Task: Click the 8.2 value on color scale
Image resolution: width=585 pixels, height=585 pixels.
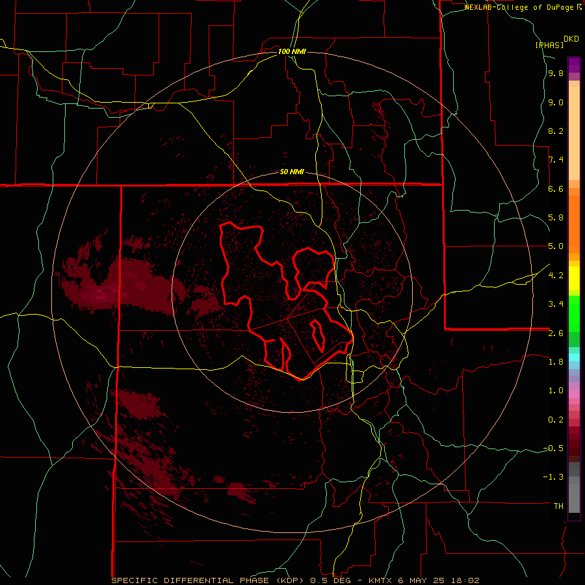Action: point(556,131)
